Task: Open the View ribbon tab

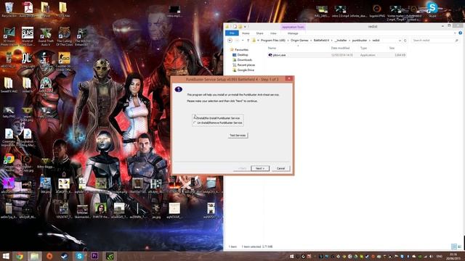Action: [273, 33]
